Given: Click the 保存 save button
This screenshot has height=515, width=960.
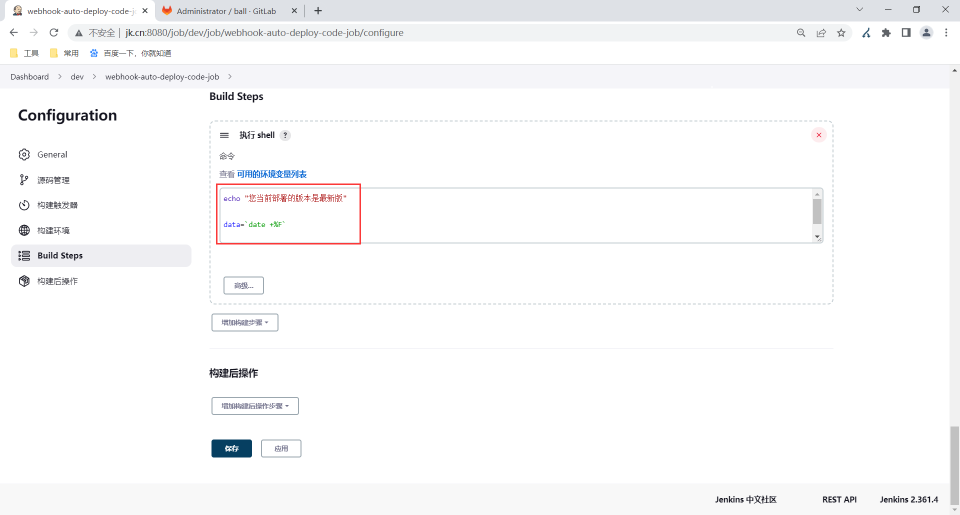Looking at the screenshot, I should (x=231, y=448).
